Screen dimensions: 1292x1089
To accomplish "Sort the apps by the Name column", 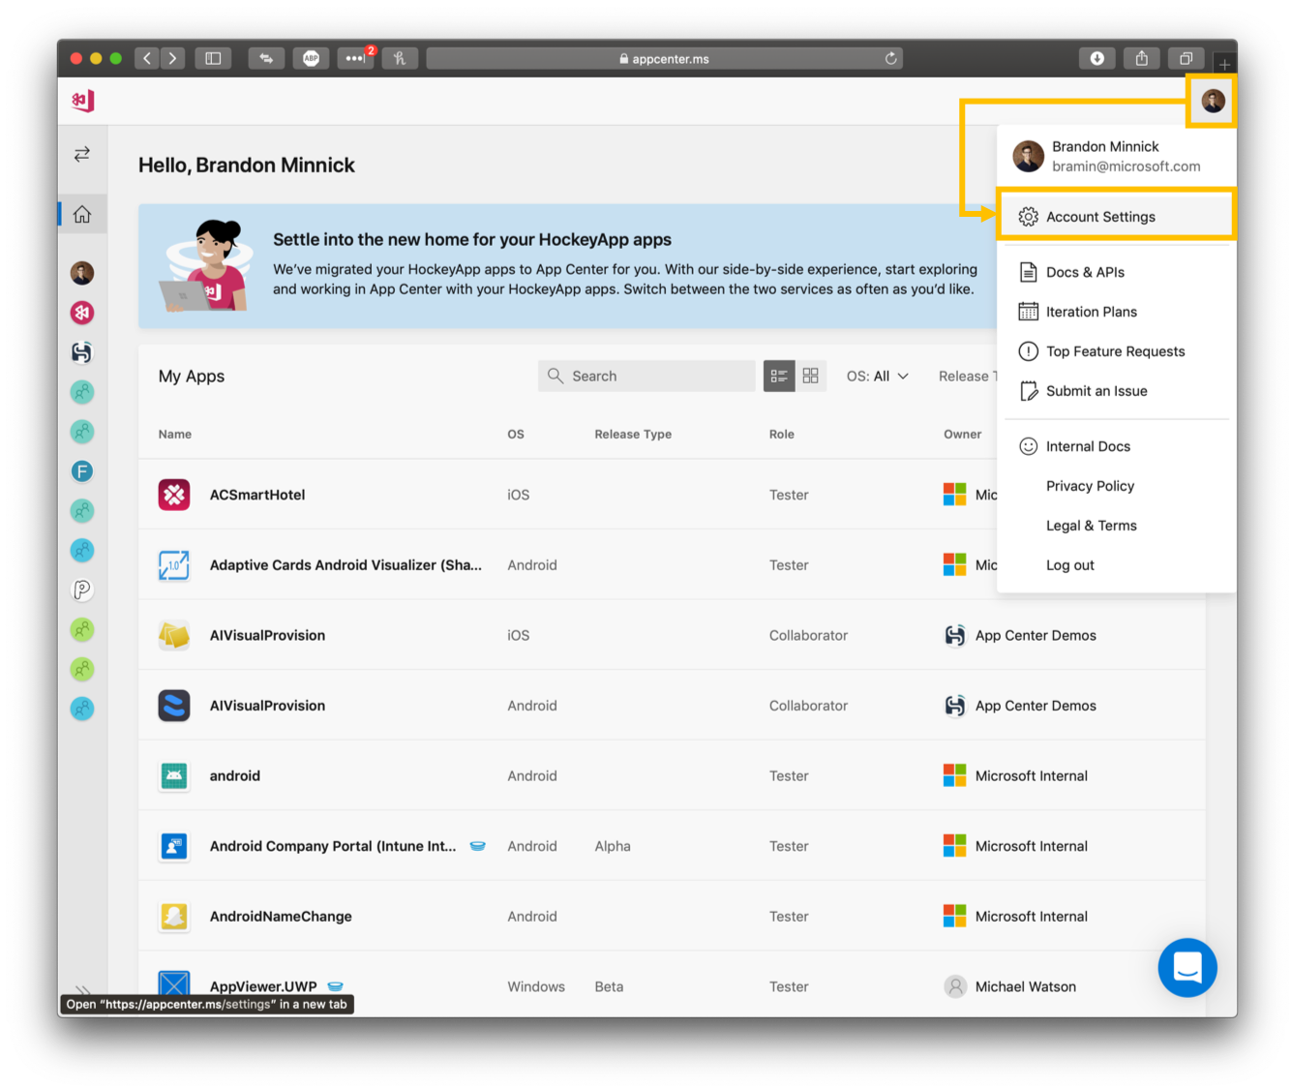I will 175,434.
